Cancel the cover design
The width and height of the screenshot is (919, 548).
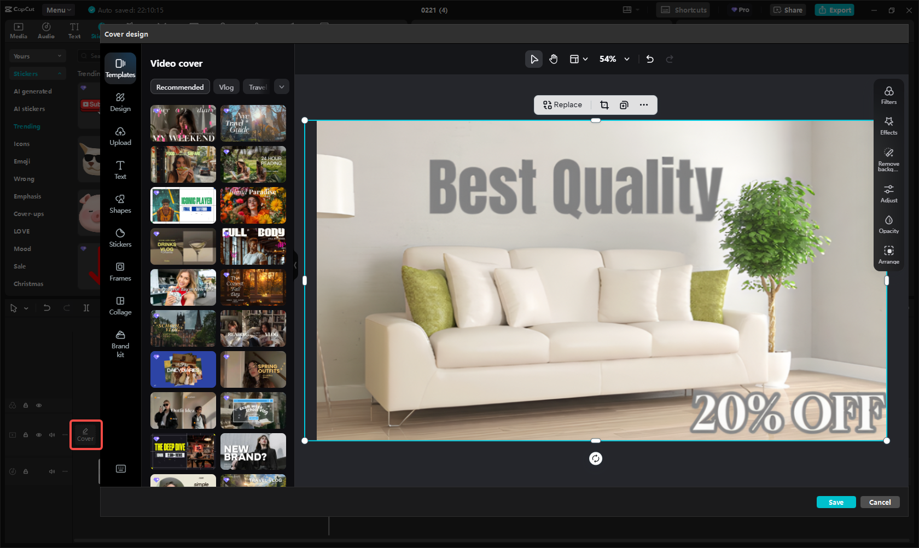[x=880, y=502]
